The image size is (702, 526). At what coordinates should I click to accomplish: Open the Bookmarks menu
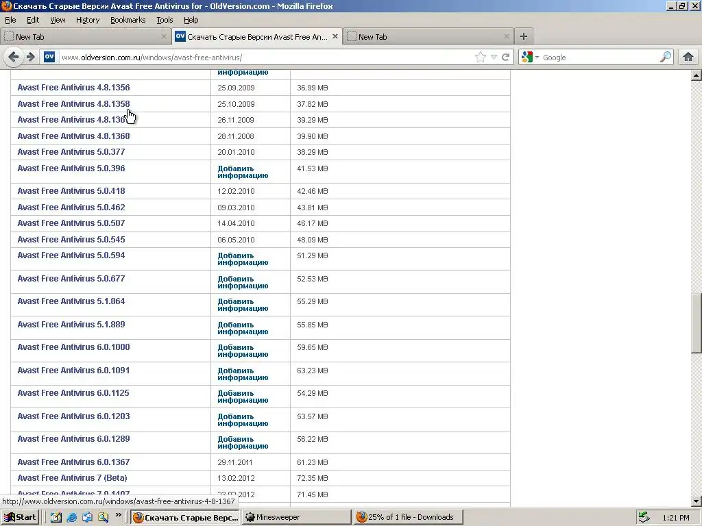(128, 20)
